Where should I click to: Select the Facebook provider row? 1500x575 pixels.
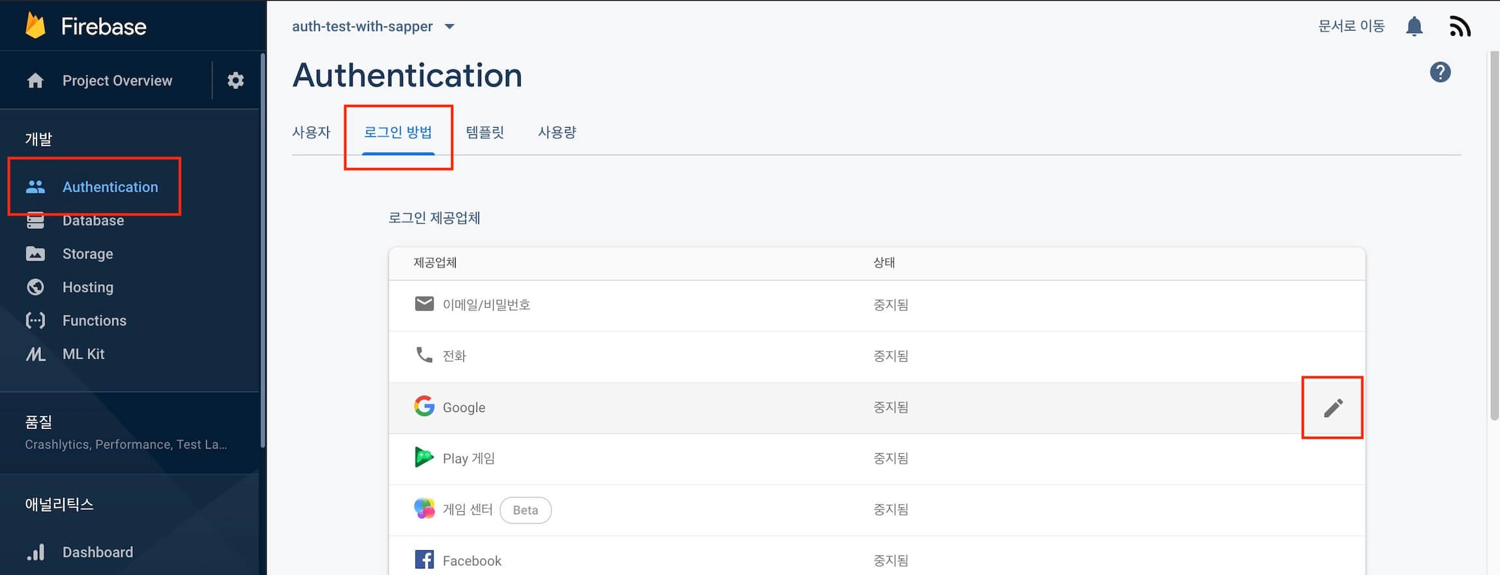(x=472, y=560)
